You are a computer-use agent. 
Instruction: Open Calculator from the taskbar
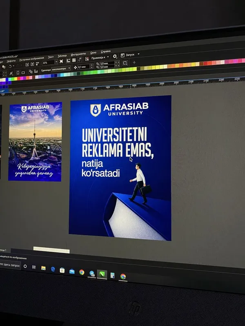pos(113,275)
